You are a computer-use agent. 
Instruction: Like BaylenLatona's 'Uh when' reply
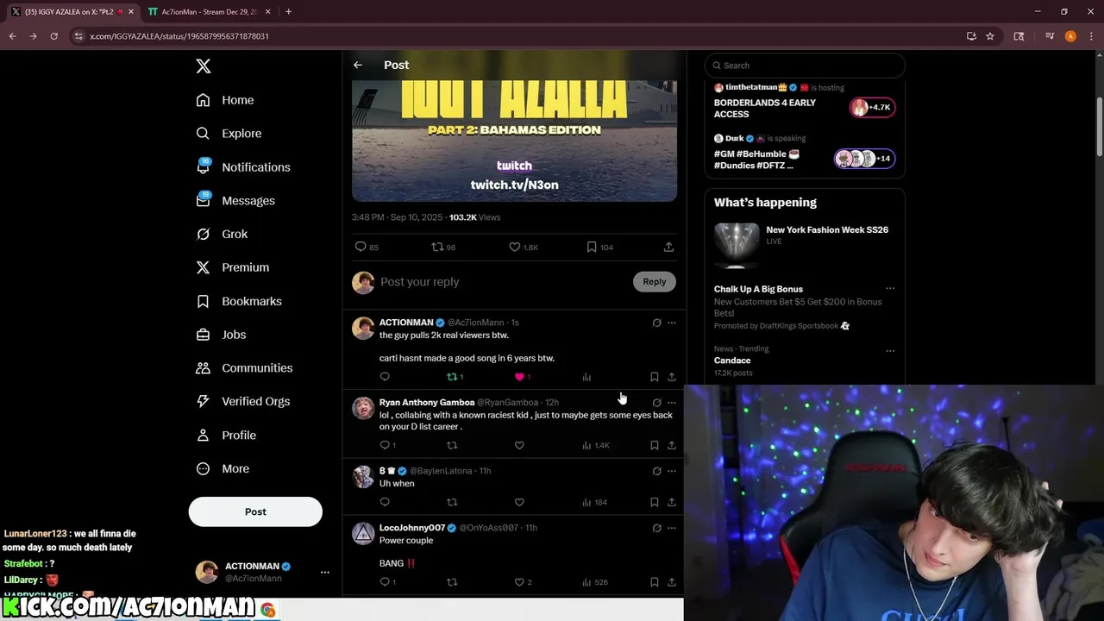click(519, 502)
